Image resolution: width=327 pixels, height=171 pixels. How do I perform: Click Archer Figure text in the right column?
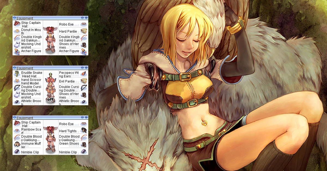(x=69, y=51)
